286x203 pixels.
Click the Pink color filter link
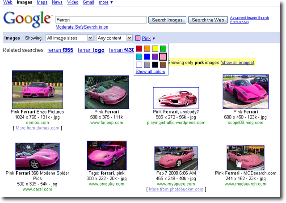(146, 38)
